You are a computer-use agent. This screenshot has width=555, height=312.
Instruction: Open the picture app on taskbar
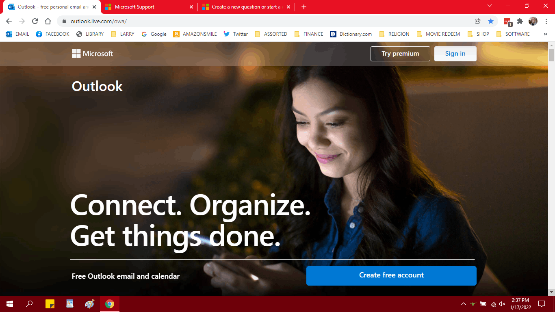[x=69, y=304]
